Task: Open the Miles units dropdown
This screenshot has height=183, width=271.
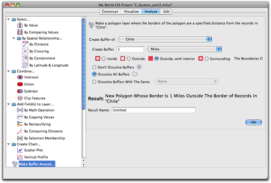Action: [185, 49]
